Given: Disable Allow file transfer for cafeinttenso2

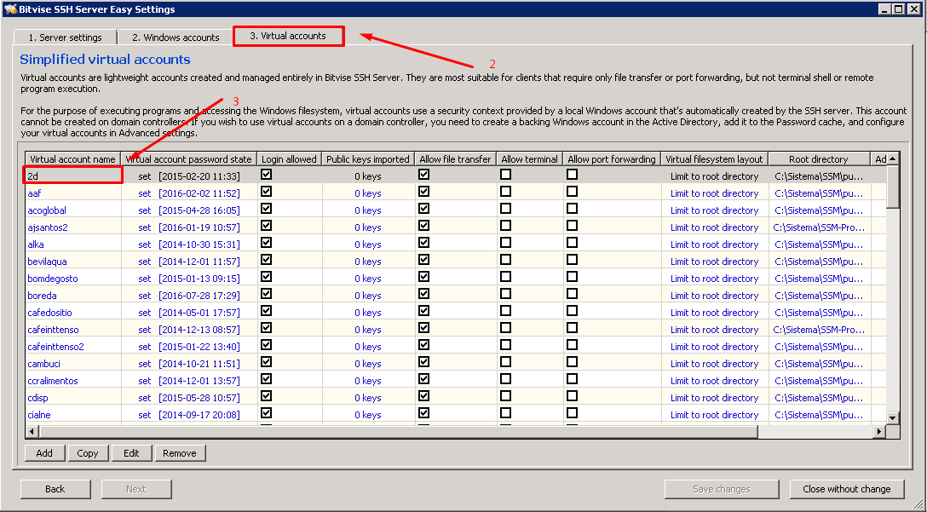Looking at the screenshot, I should (424, 346).
